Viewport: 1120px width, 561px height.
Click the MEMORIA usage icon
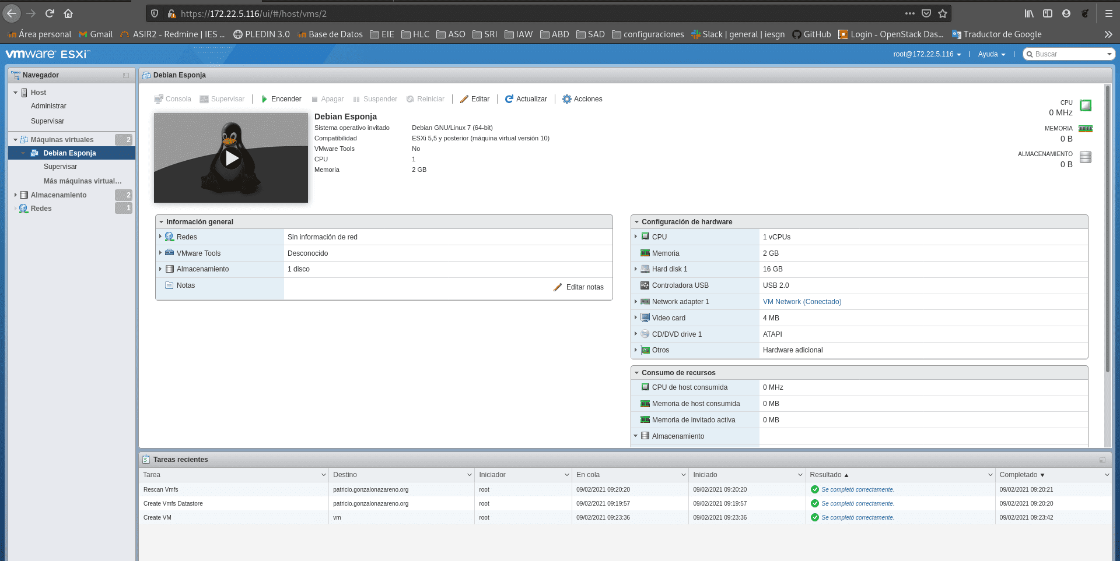tap(1086, 129)
